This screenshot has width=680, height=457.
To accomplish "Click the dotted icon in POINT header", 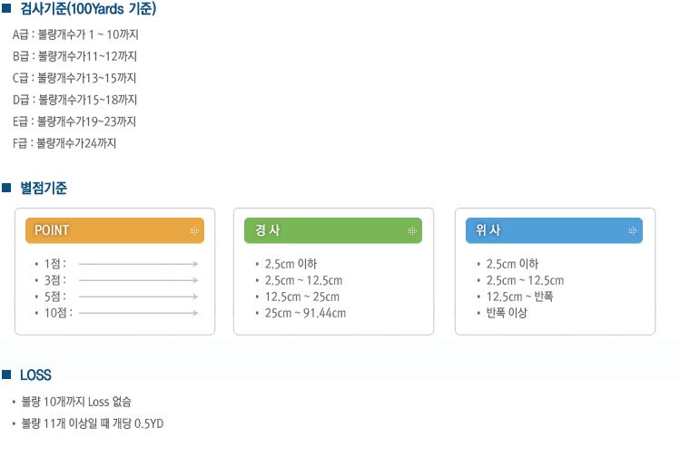I will point(194,230).
